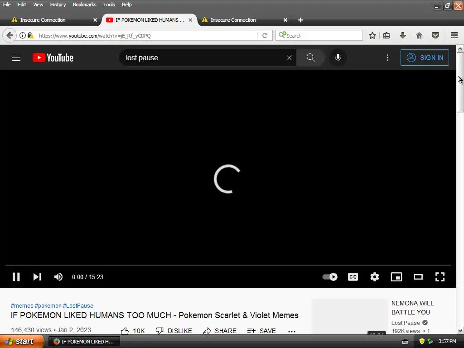Open the Tools menu
This screenshot has width=464, height=348.
pyautogui.click(x=109, y=5)
